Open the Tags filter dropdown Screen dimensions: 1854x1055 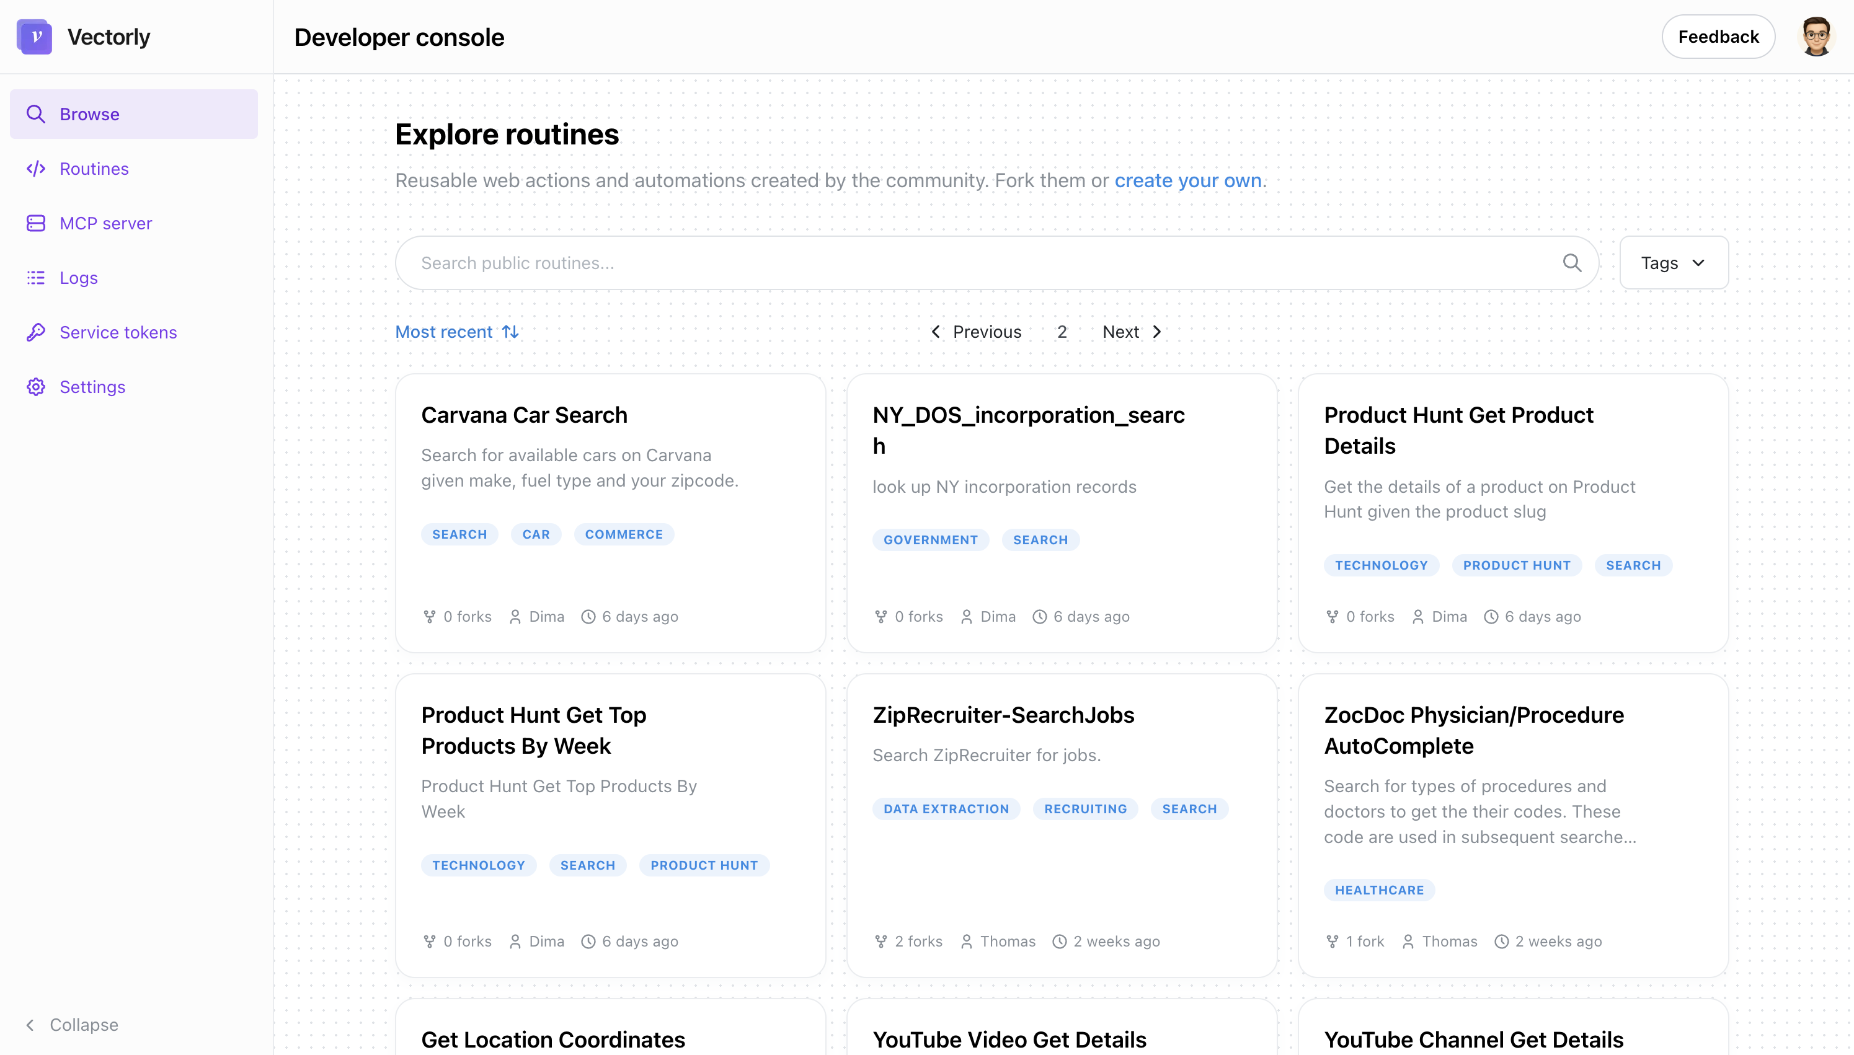(x=1673, y=263)
